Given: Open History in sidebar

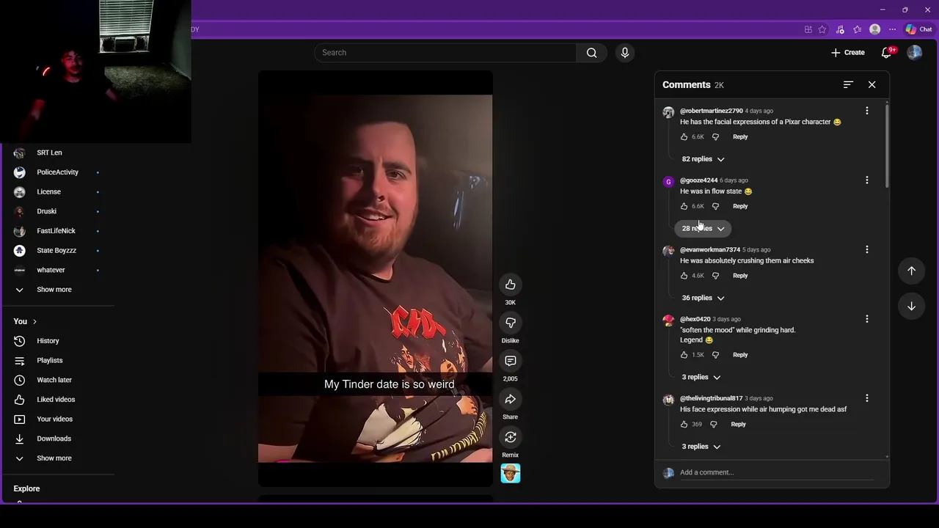Looking at the screenshot, I should pyautogui.click(x=48, y=341).
